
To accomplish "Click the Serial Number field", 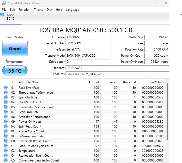I will (88, 43).
